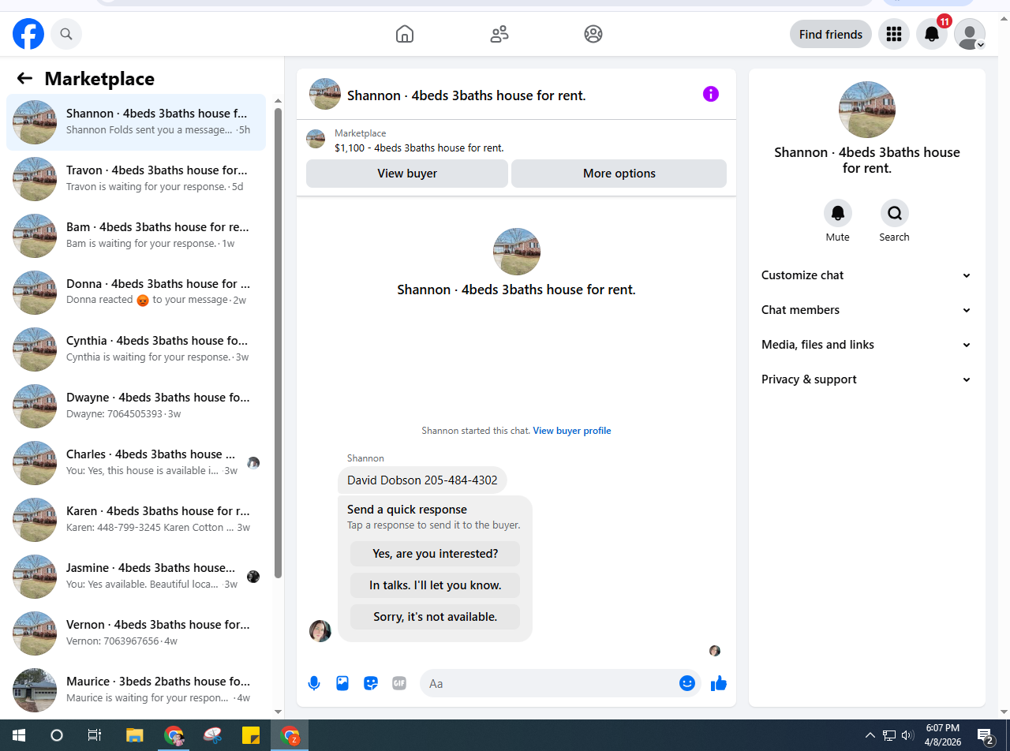The image size is (1010, 751).
Task: Click taskbar volume speaker icon
Action: [907, 735]
